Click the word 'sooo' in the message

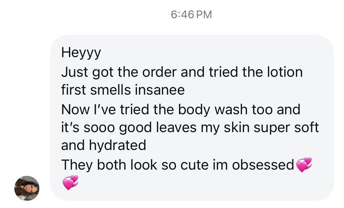[99, 128]
